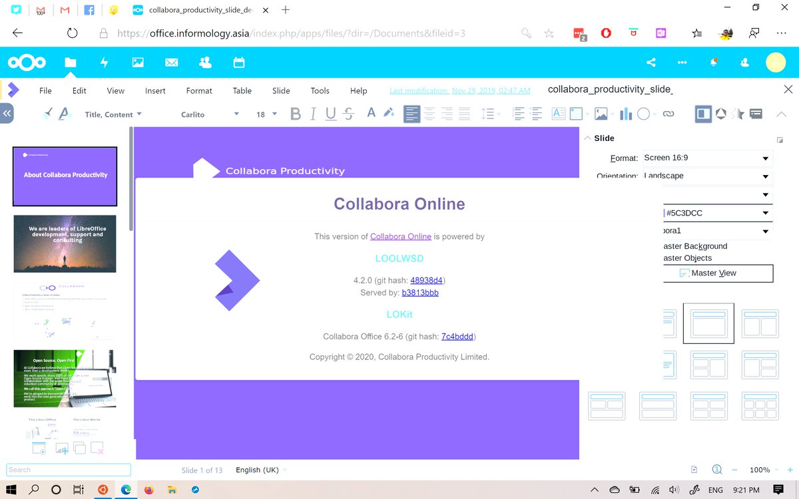Image resolution: width=799 pixels, height=499 pixels.
Task: Open the custom animation star icon
Action: point(738,114)
